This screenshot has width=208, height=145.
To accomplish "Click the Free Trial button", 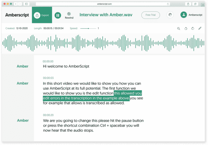I will (150, 15).
